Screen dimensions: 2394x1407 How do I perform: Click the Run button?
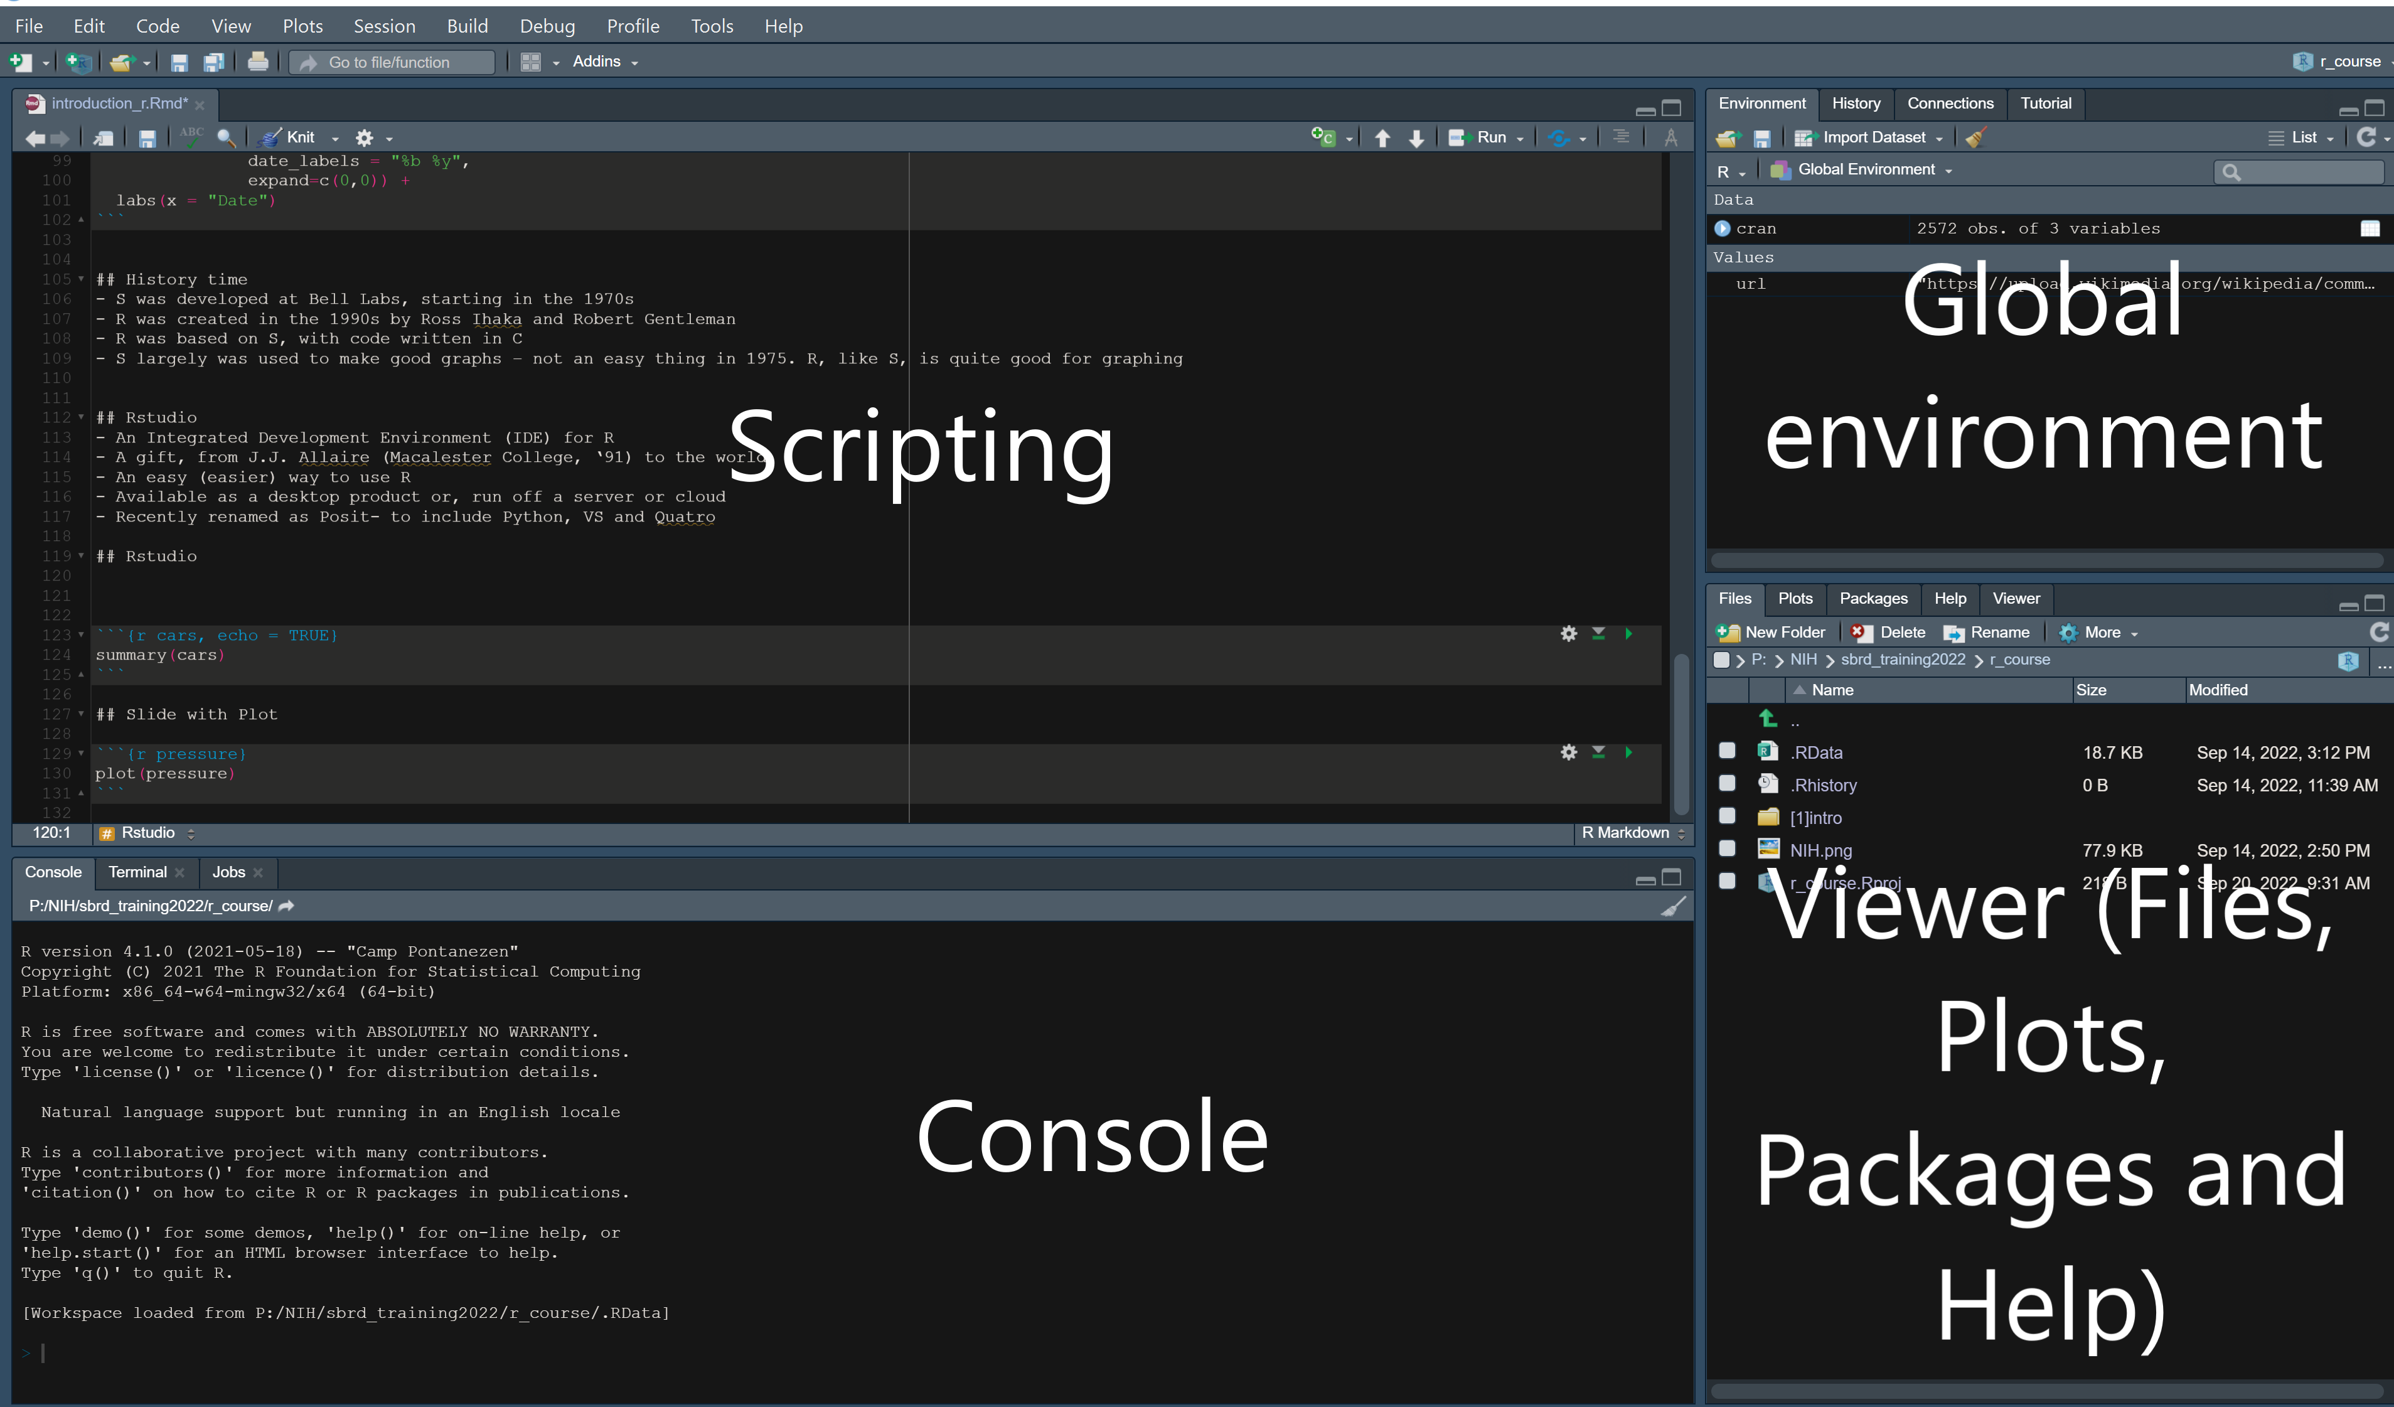point(1479,138)
